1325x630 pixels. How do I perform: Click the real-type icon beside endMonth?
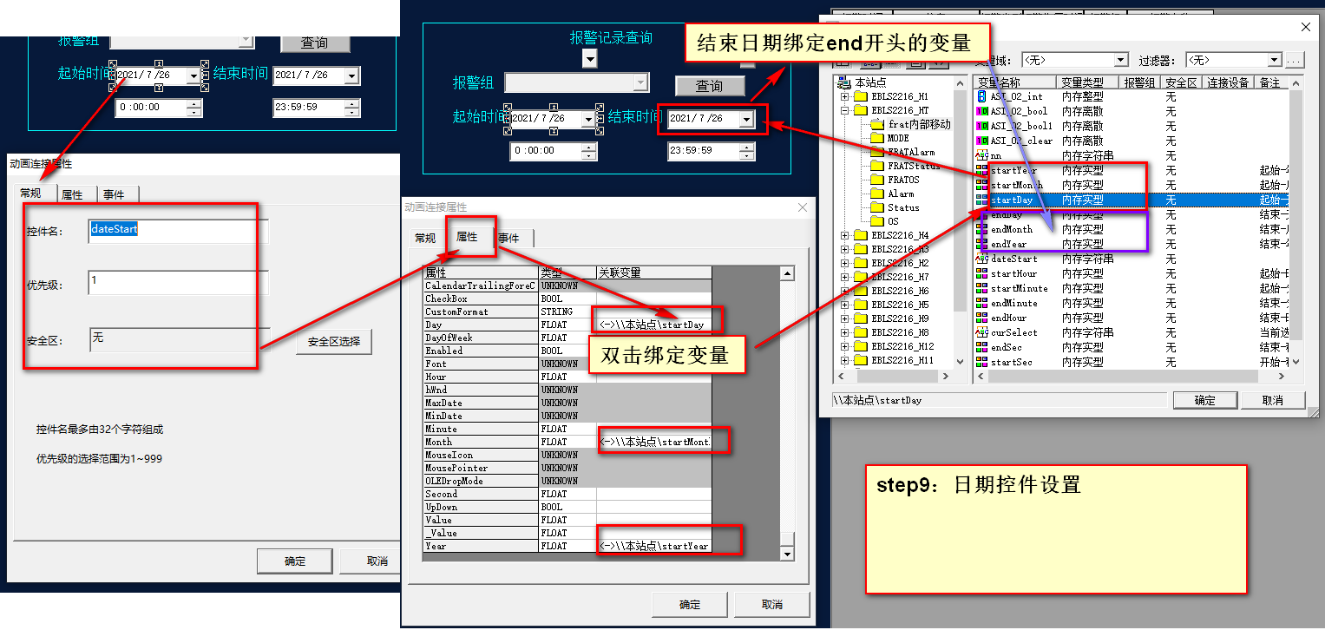[981, 229]
